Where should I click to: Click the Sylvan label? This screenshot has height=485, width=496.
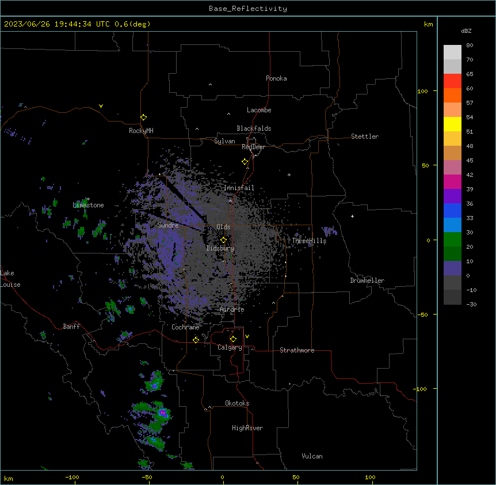tap(224, 141)
